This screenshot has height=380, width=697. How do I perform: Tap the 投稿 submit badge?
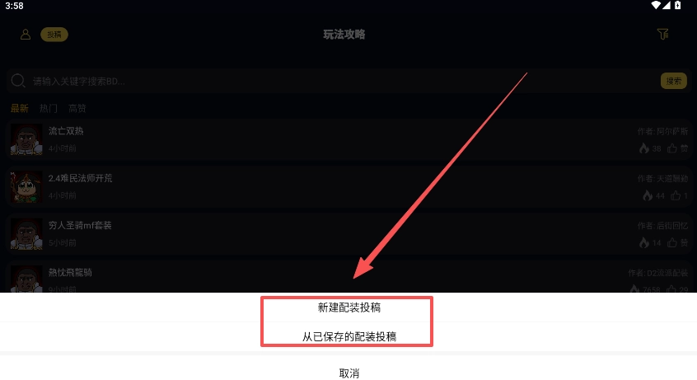click(54, 35)
